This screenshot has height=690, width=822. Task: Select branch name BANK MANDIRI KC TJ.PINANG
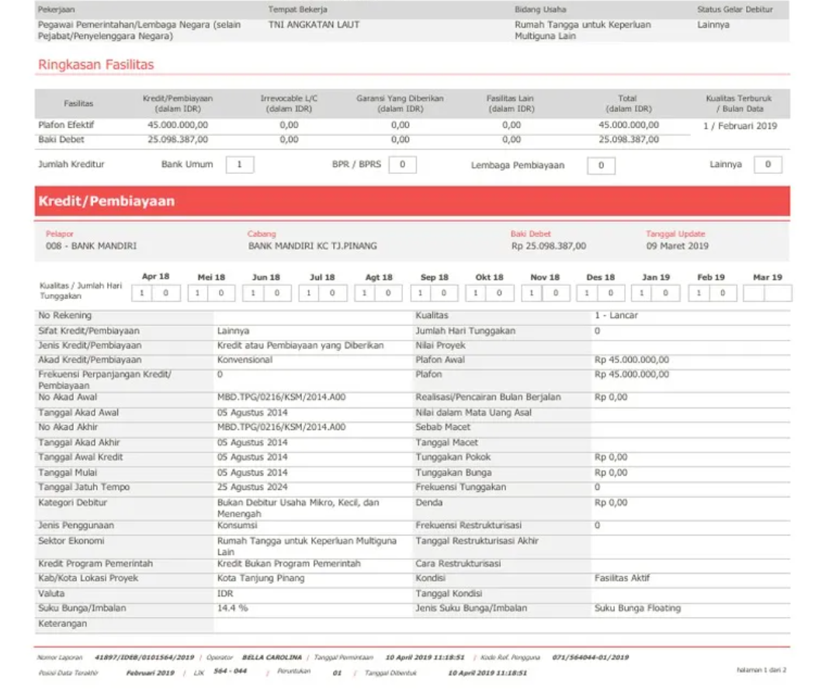click(312, 246)
